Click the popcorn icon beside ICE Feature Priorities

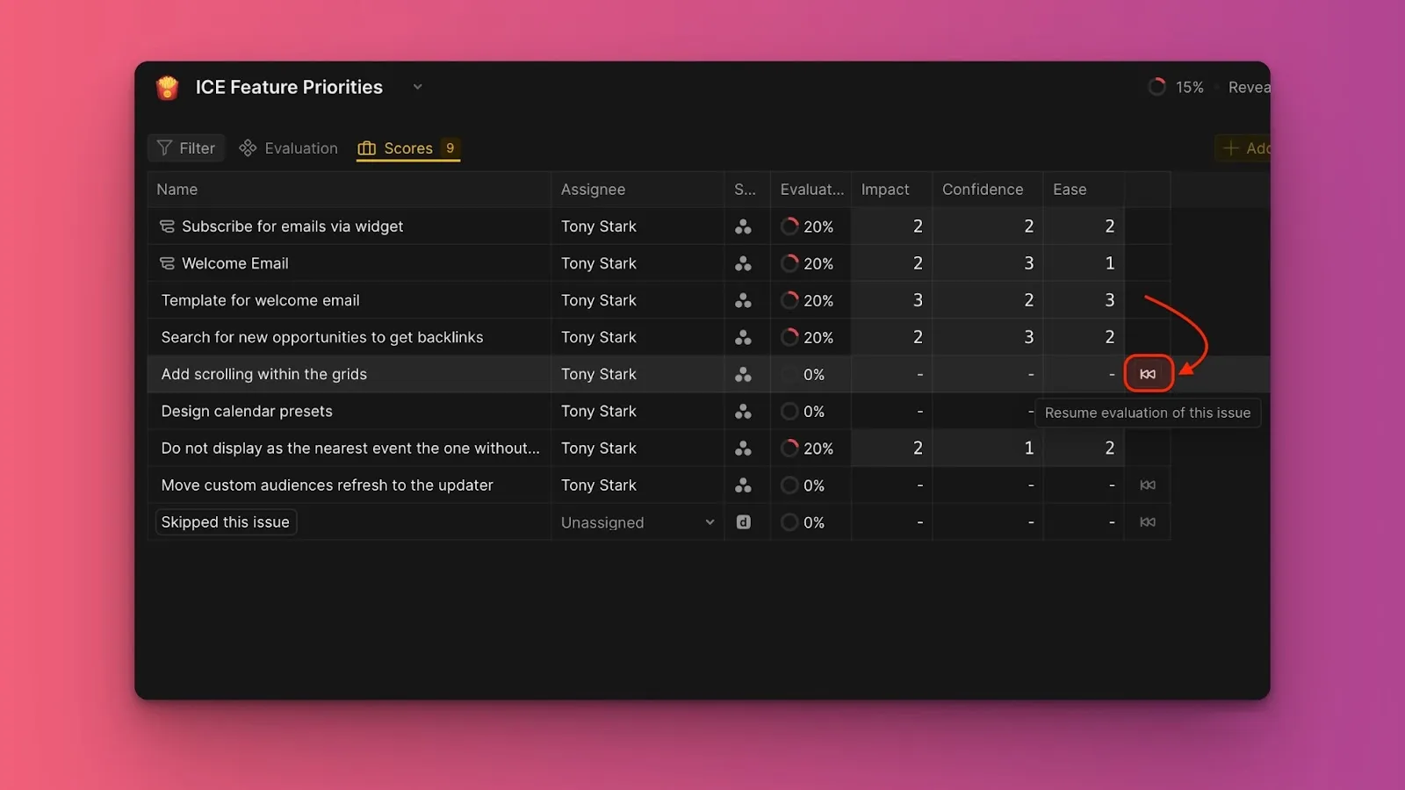[x=167, y=88]
